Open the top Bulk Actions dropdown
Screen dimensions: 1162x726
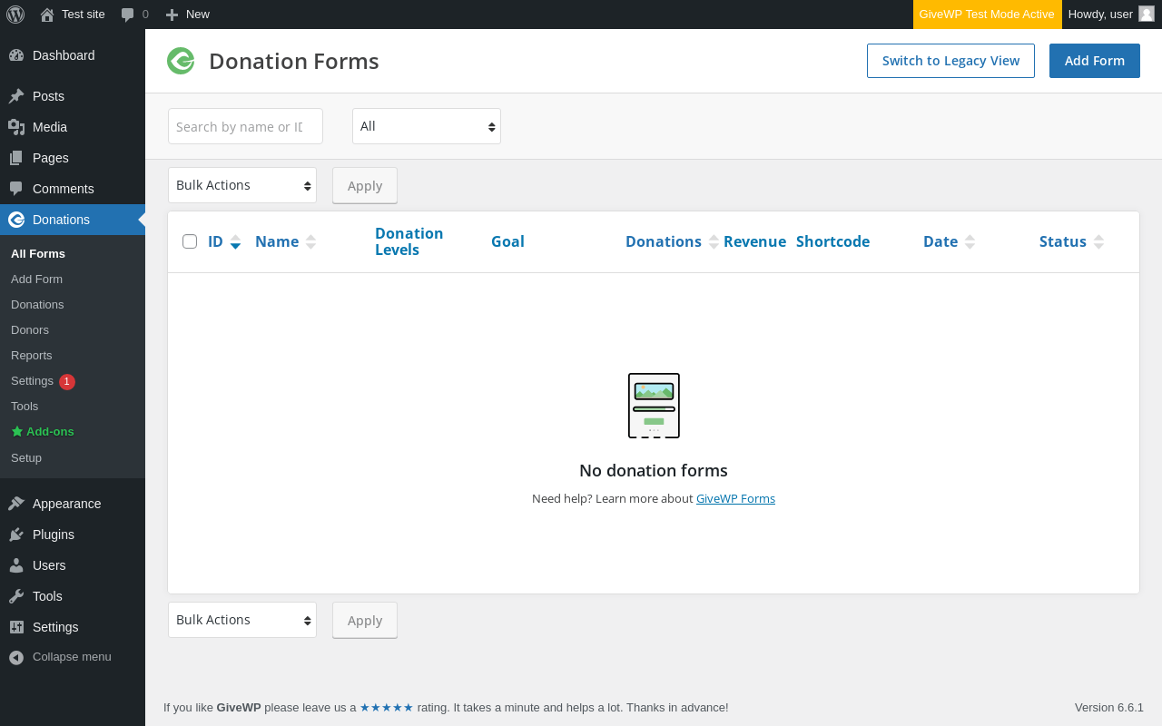tap(242, 185)
